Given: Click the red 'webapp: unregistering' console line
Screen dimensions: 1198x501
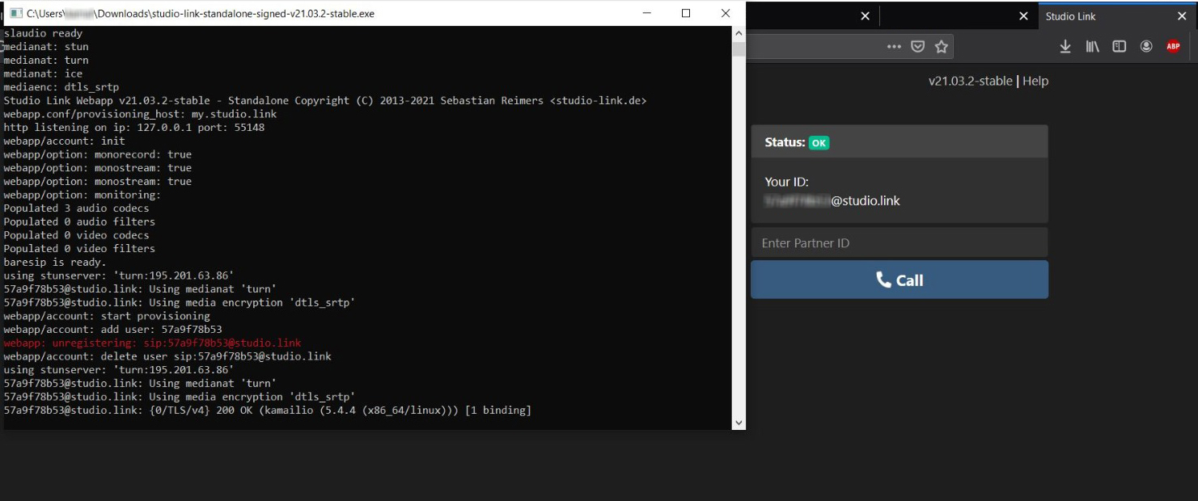Looking at the screenshot, I should click(x=152, y=343).
